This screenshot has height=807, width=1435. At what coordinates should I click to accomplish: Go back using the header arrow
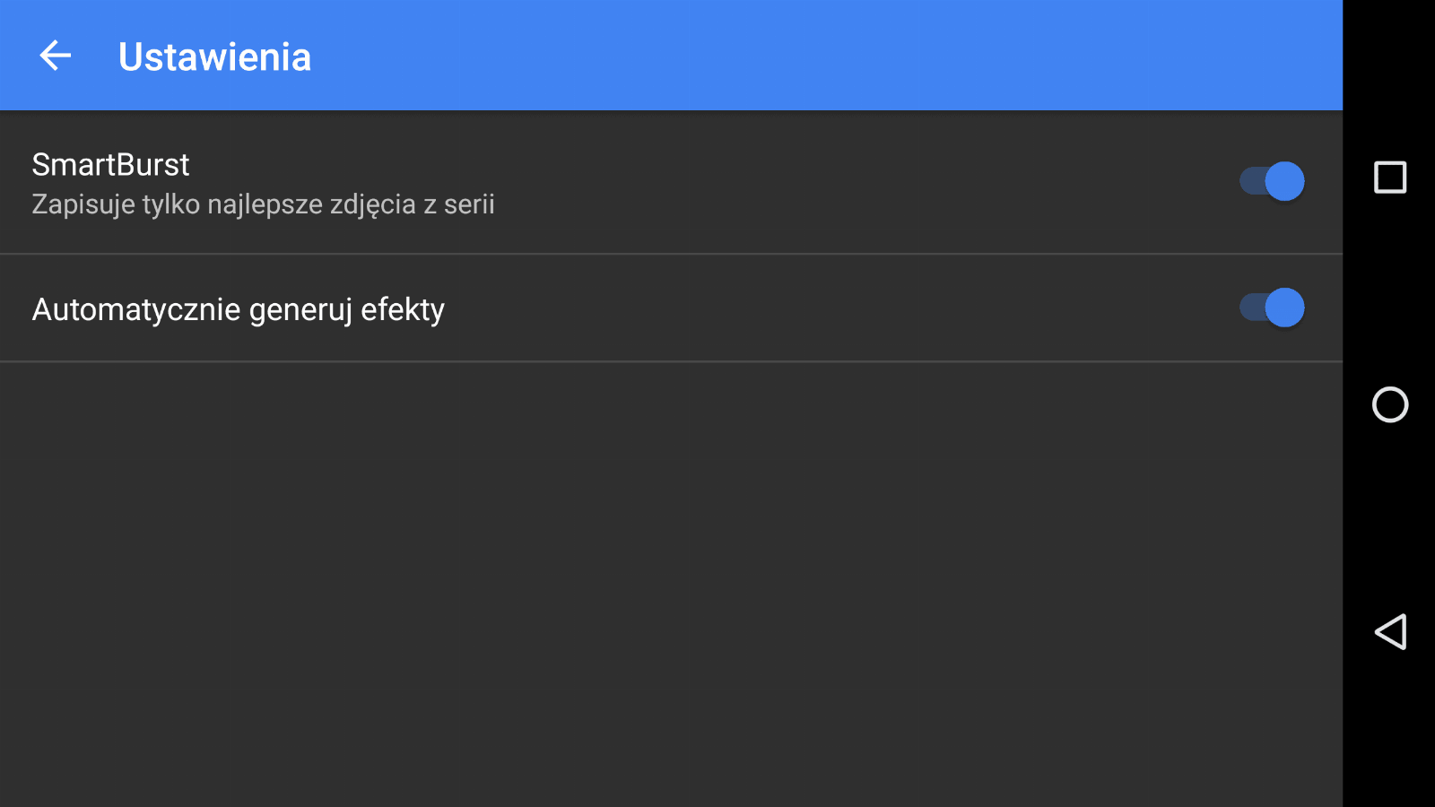click(56, 56)
